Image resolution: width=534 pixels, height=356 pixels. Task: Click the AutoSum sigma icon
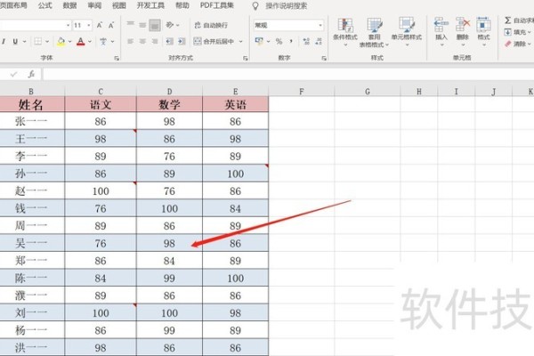[507, 20]
